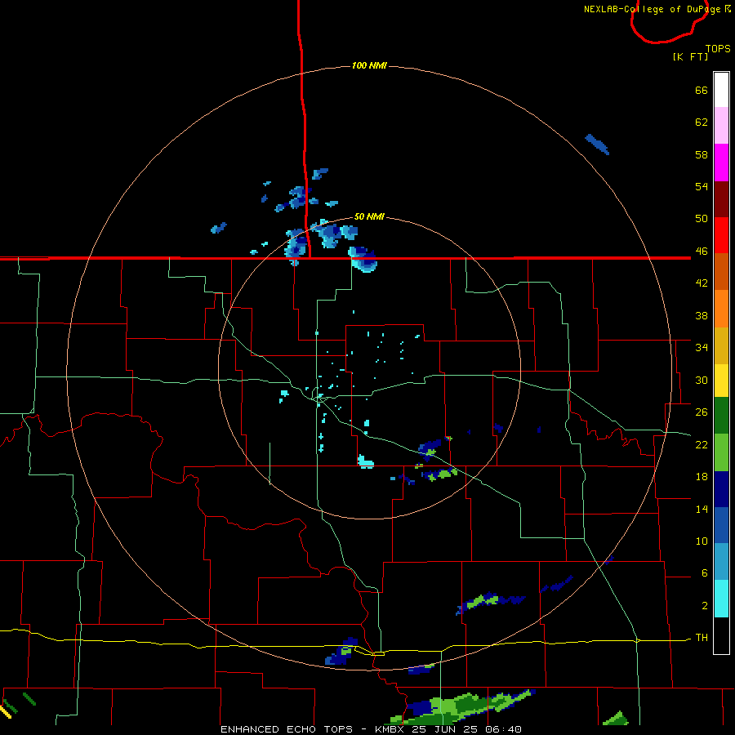The image size is (735, 735).
Task: Click the dark maroon legend swatch
Action: point(721,199)
